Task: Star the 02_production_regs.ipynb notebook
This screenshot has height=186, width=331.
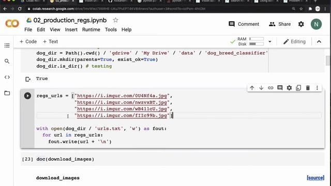Action: [115, 20]
